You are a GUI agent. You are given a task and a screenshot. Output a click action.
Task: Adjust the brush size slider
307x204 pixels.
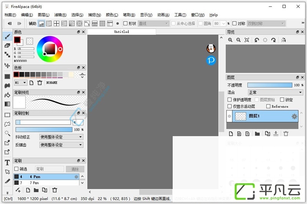pos(43,122)
